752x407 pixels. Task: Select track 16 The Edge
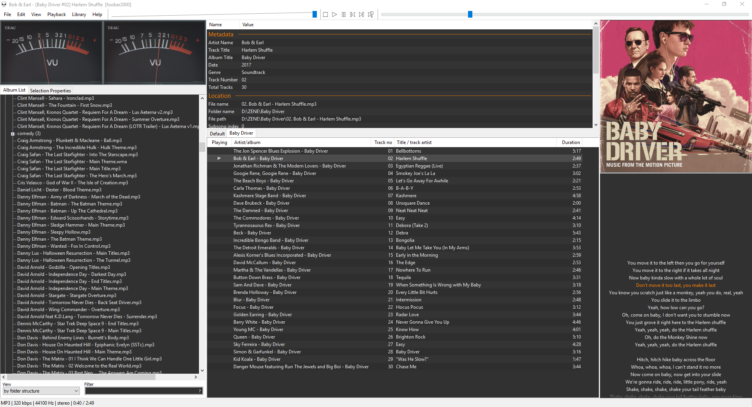click(394, 263)
